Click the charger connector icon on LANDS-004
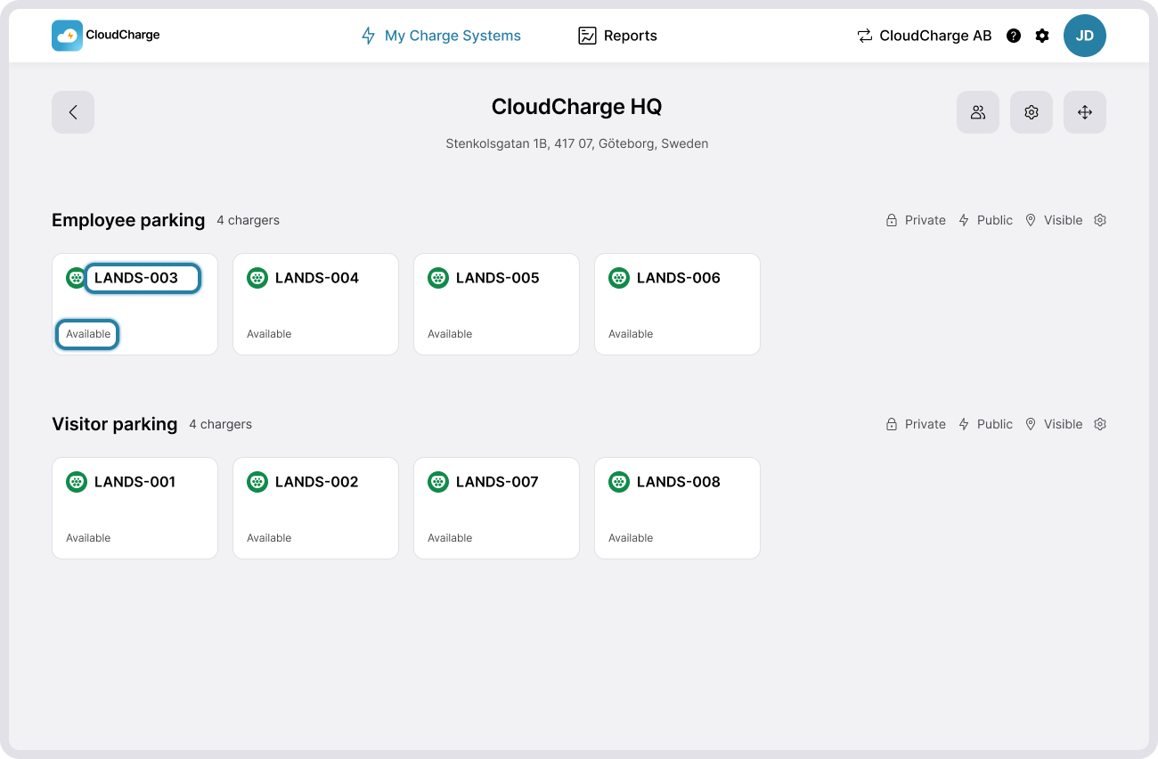The width and height of the screenshot is (1158, 759). click(x=257, y=277)
